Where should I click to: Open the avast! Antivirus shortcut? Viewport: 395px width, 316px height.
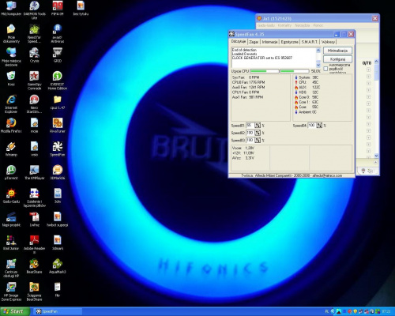point(58,33)
